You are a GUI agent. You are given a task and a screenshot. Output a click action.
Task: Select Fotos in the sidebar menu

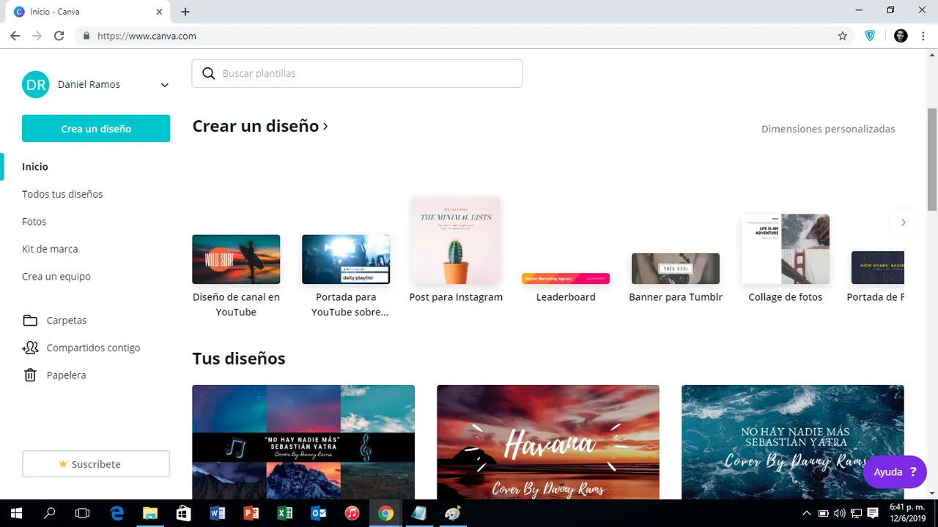34,221
